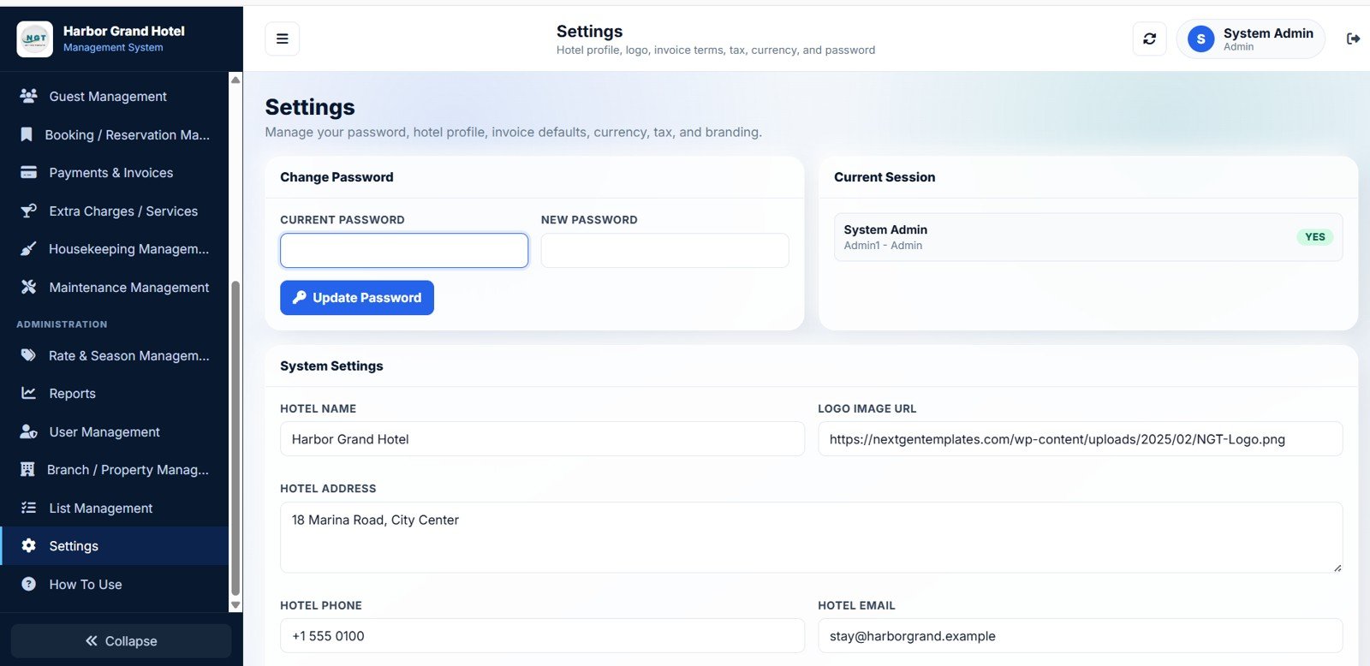Click the Hotel Email field
This screenshot has width=1370, height=666.
tap(1080, 635)
